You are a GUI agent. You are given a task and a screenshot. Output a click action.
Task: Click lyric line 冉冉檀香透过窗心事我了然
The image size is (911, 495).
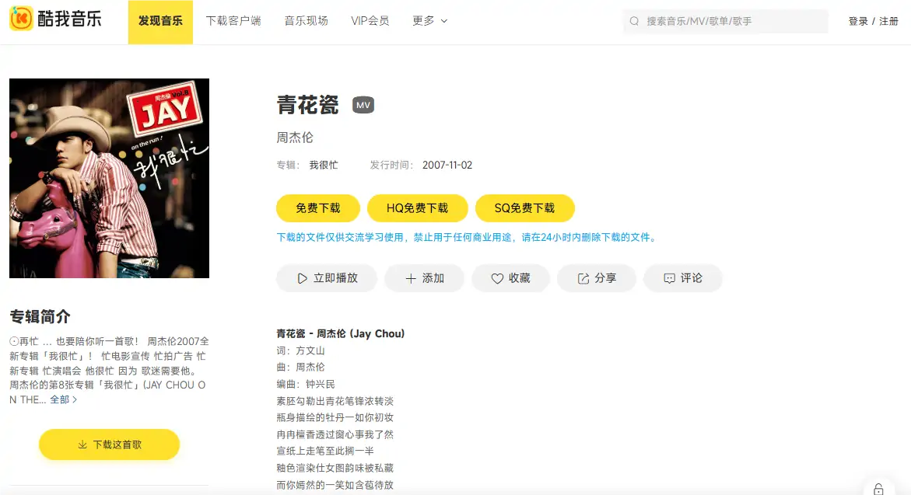pos(335,434)
